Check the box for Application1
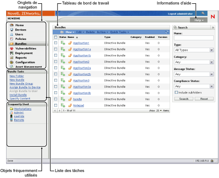219x178 pixels. point(55,43)
